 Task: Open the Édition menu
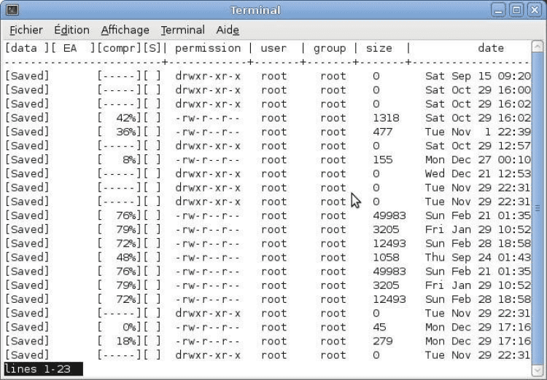[71, 30]
